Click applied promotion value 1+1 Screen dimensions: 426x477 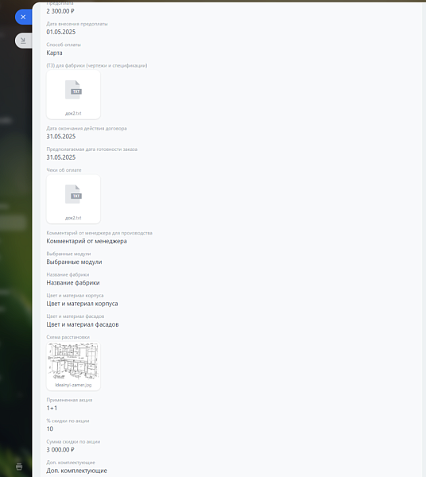point(52,409)
